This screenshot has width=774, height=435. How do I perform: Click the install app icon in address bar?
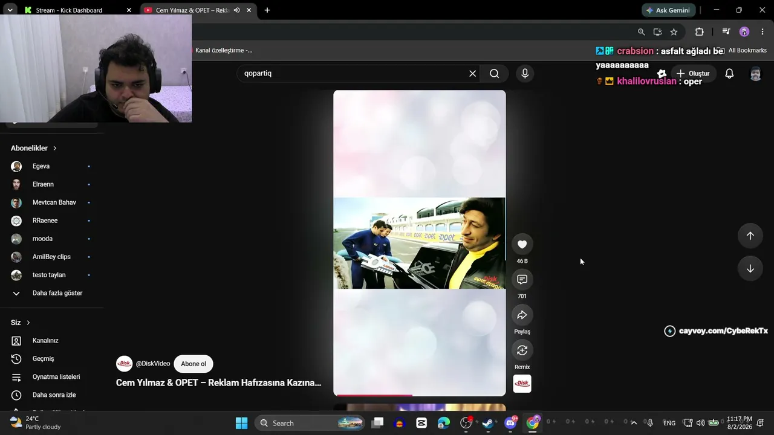[657, 32]
